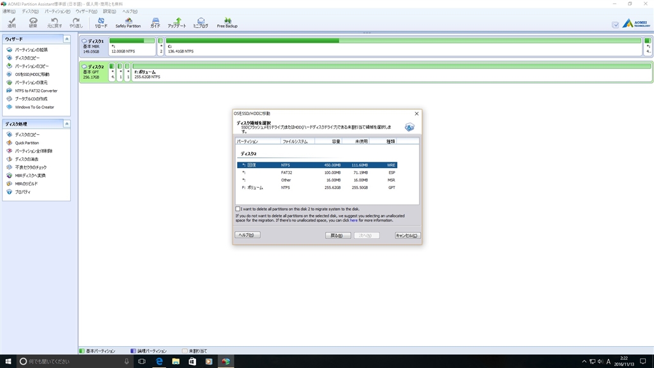Click the ヘルプ button in the dialog
The image size is (654, 368).
coord(247,235)
